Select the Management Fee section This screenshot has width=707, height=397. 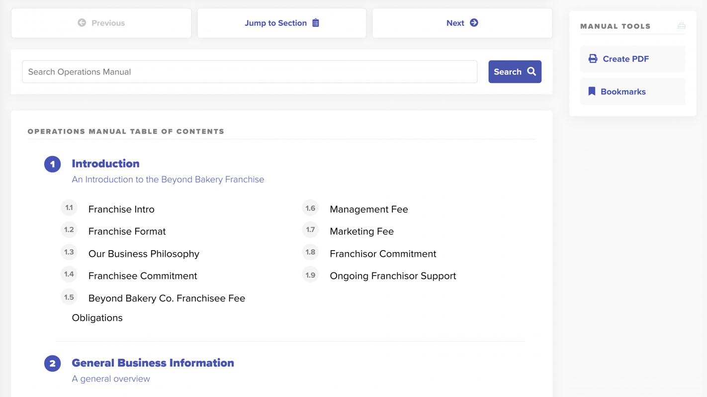coord(368,209)
